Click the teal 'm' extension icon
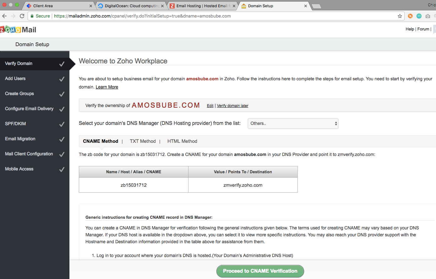Image resolution: width=436 pixels, height=279 pixels. pos(419,16)
